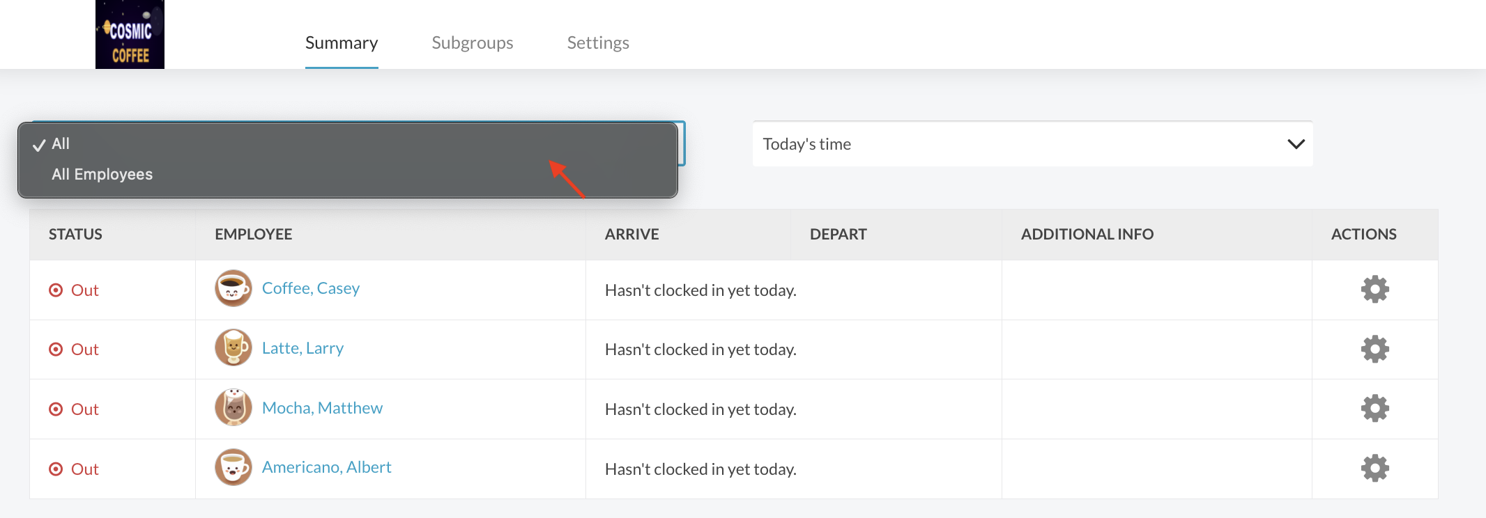
Task: Open the Mocha, Matthew employee link
Action: [322, 408]
